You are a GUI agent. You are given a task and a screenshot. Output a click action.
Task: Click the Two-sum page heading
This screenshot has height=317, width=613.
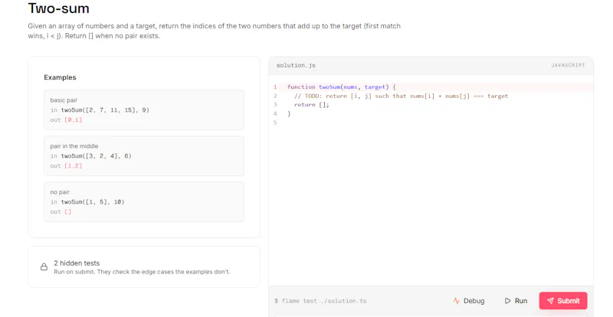pyautogui.click(x=59, y=8)
